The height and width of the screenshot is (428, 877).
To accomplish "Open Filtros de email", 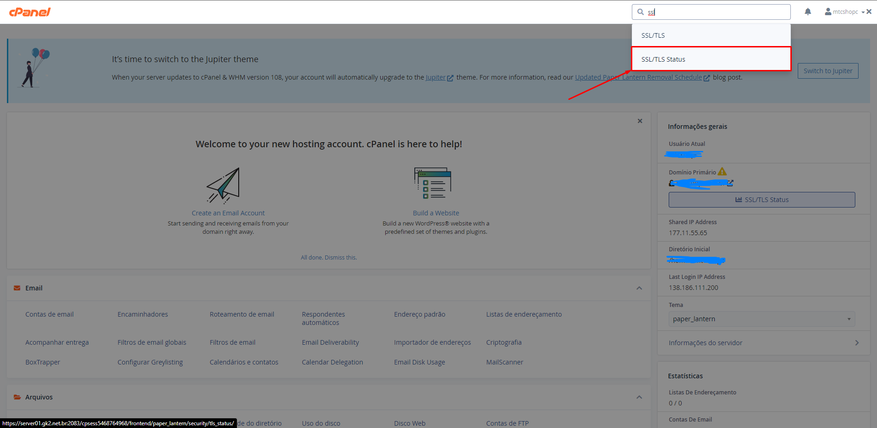I will coord(232,342).
